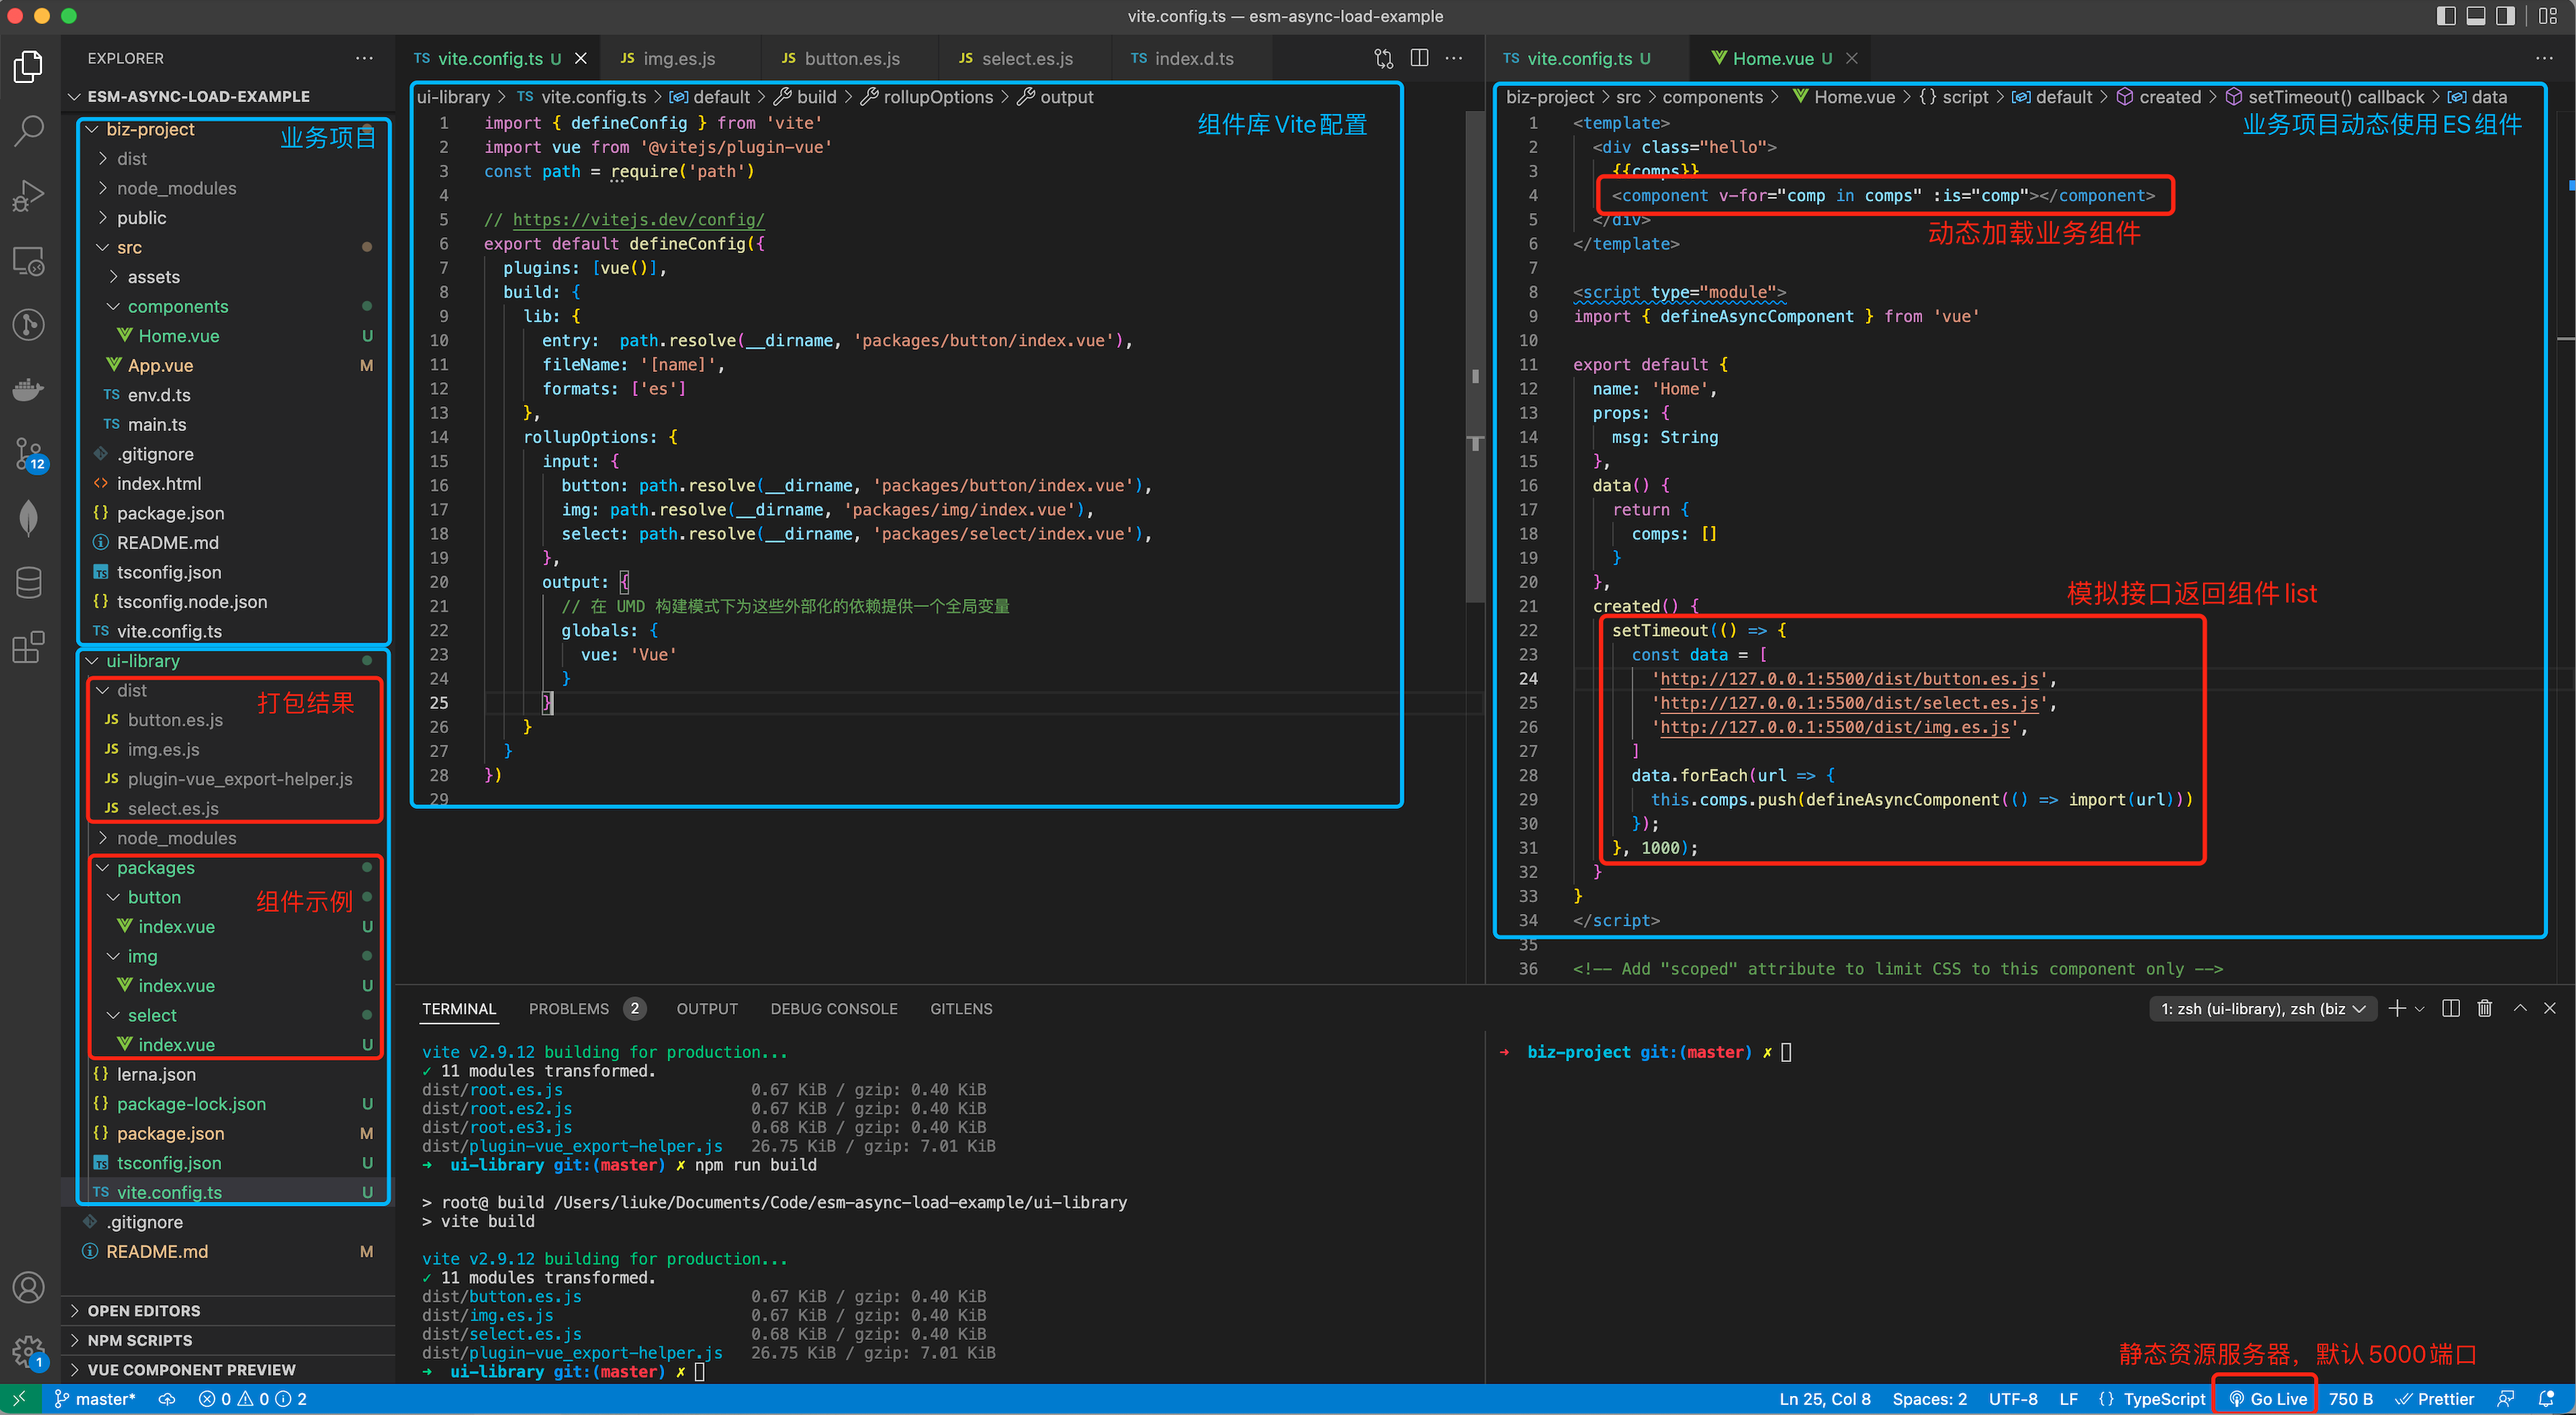Kill terminal using the trash icon
2576x1415 pixels.
tap(2484, 1008)
